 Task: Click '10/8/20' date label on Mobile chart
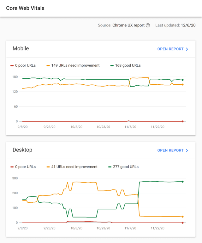coord(76,127)
